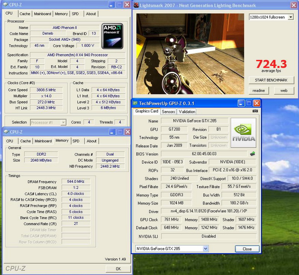Switch to Cache tab in upper CPU-Z
The image size is (299, 275).
pyautogui.click(x=25, y=14)
